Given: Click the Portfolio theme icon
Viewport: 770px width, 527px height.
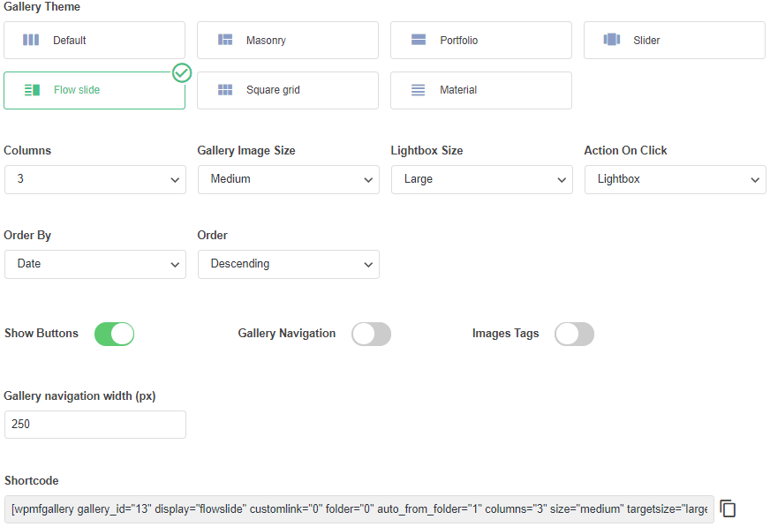Looking at the screenshot, I should coord(419,40).
